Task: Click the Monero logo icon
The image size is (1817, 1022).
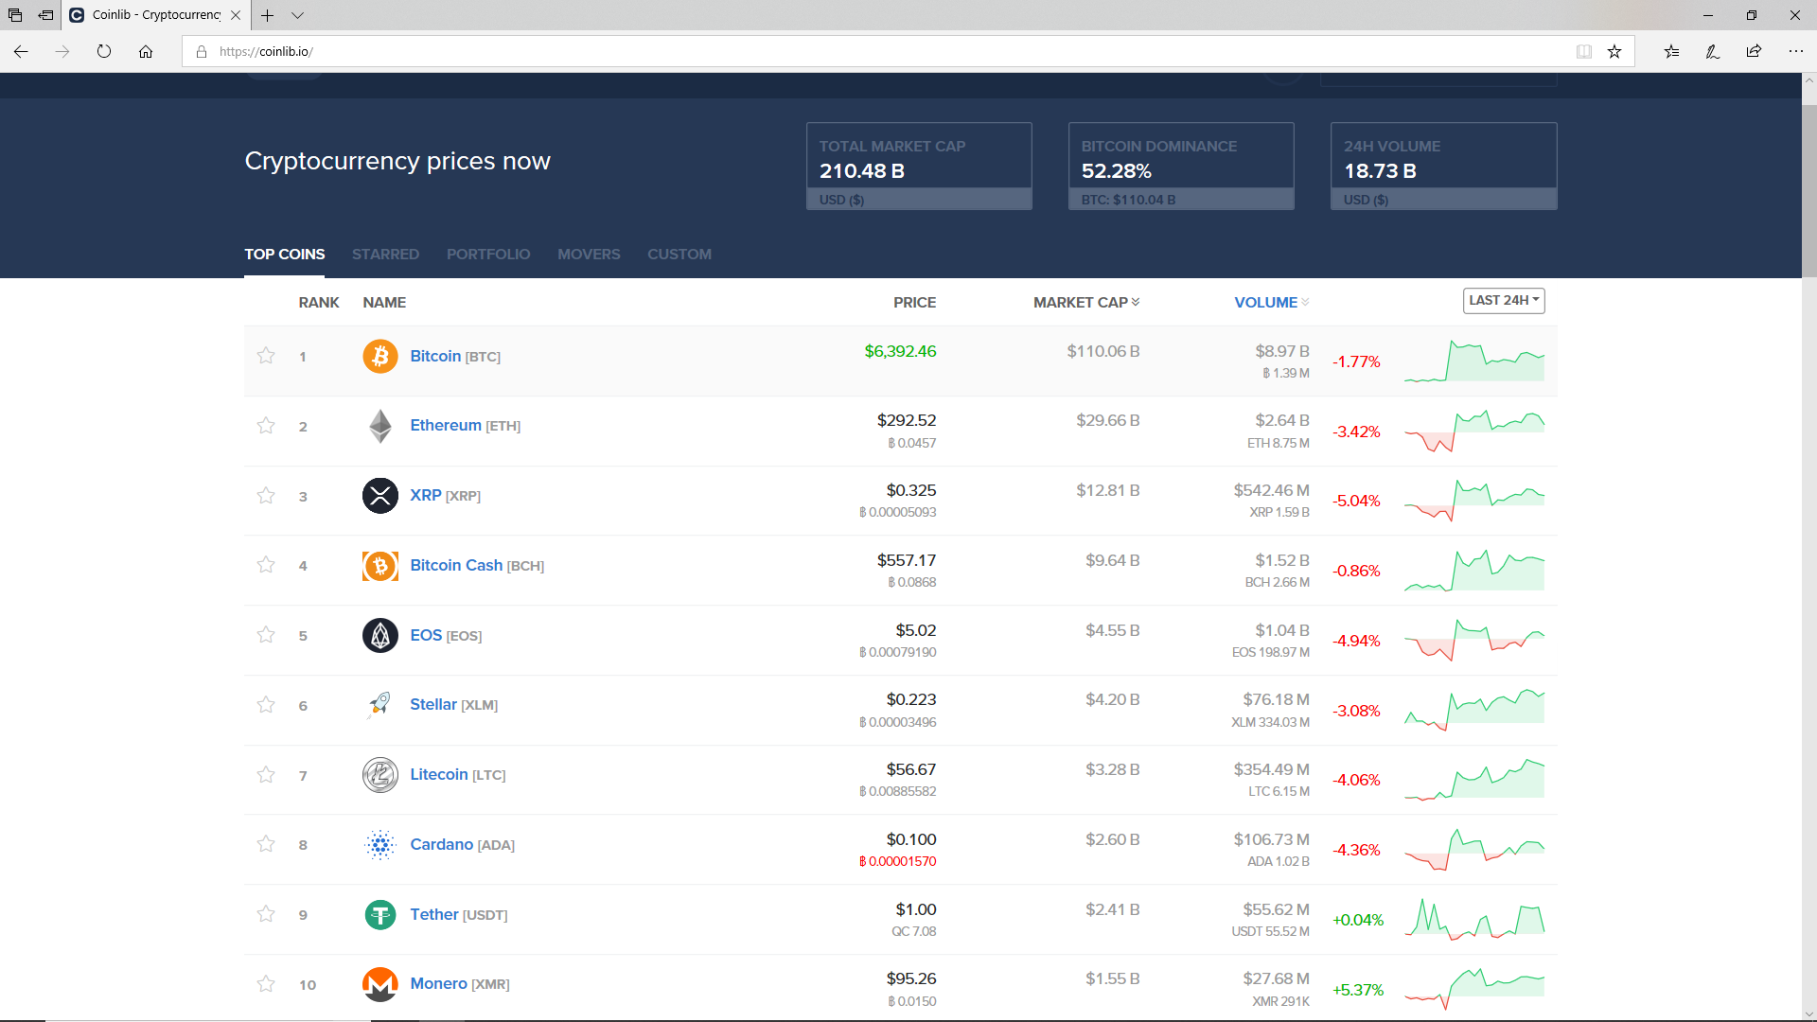Action: pos(379,984)
